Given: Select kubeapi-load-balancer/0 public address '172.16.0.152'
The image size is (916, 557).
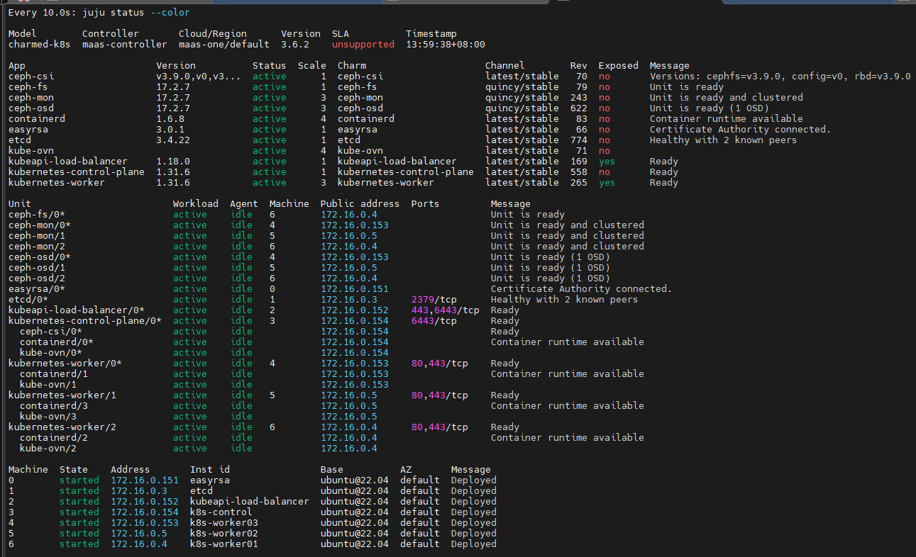Looking at the screenshot, I should 354,310.
